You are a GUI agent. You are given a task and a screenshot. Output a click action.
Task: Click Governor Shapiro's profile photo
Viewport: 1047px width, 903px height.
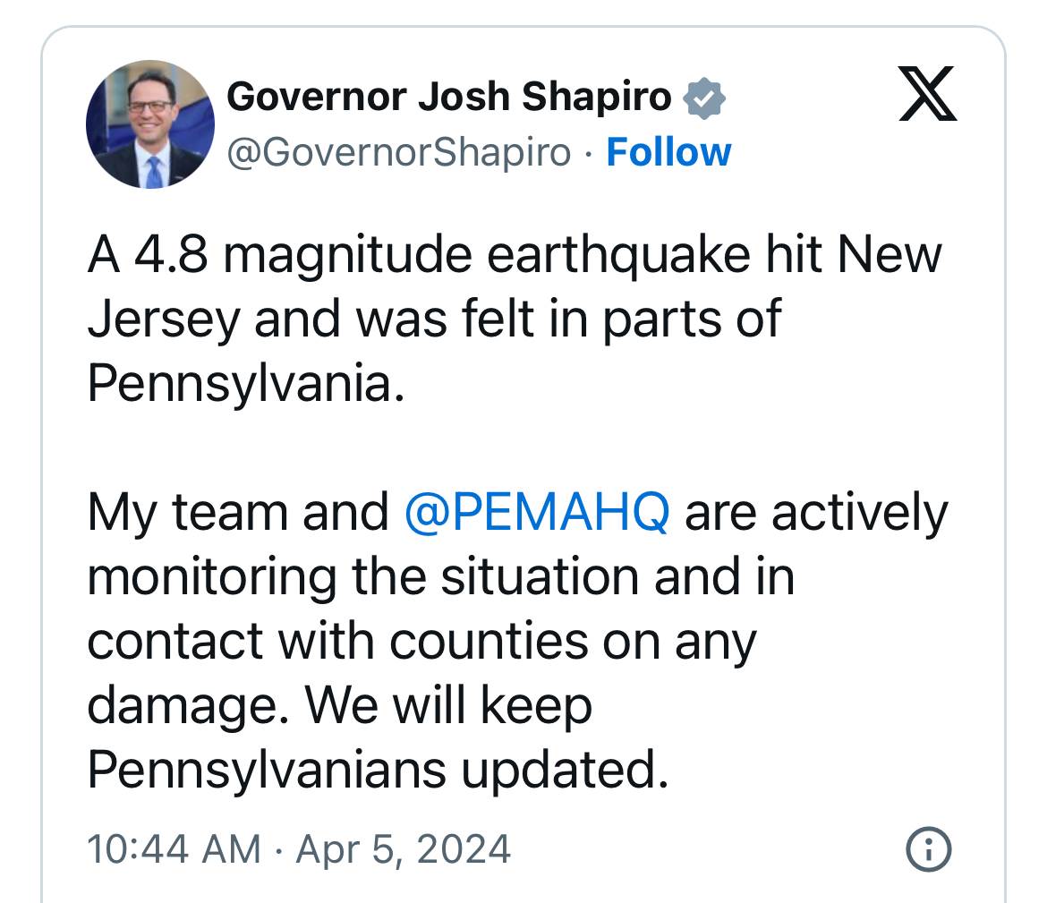tap(150, 125)
